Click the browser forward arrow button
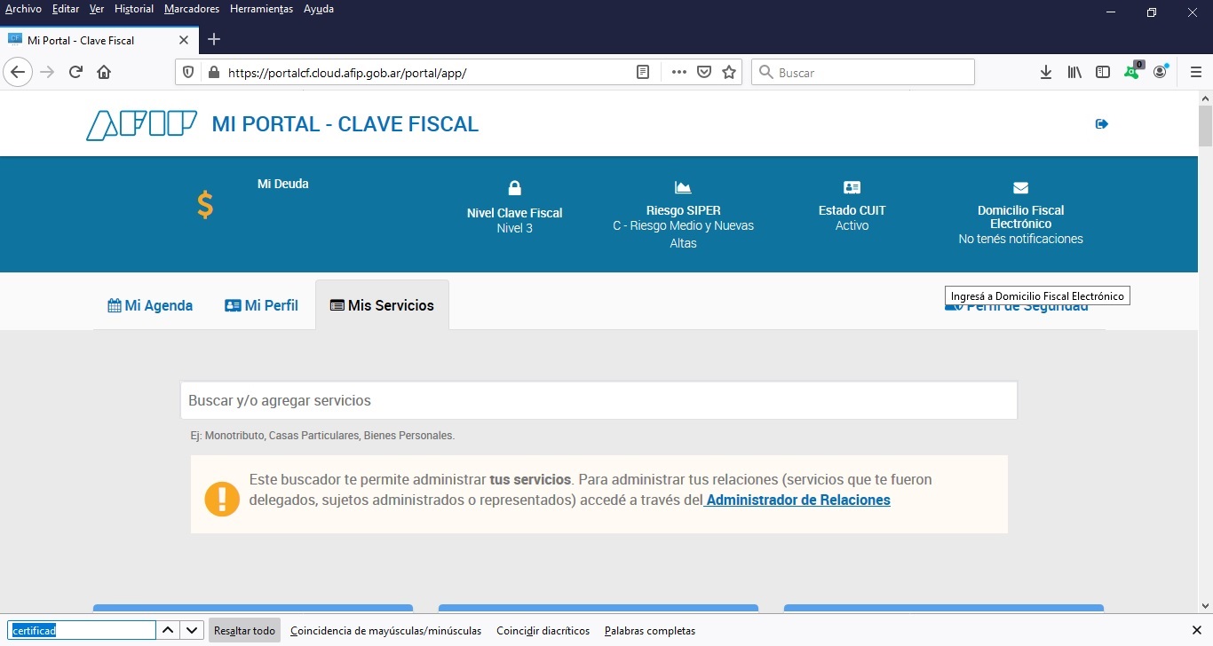1213x646 pixels. pos(47,73)
